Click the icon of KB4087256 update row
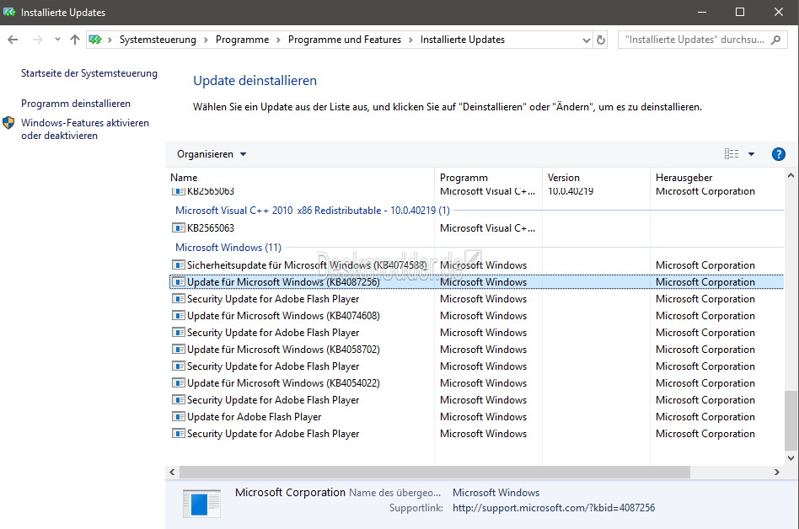The width and height of the screenshot is (799, 529). tap(179, 282)
